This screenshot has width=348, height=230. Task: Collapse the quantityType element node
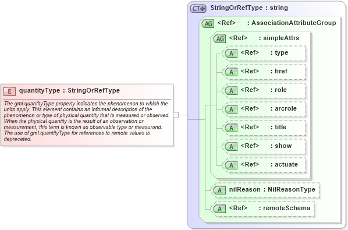176,115
